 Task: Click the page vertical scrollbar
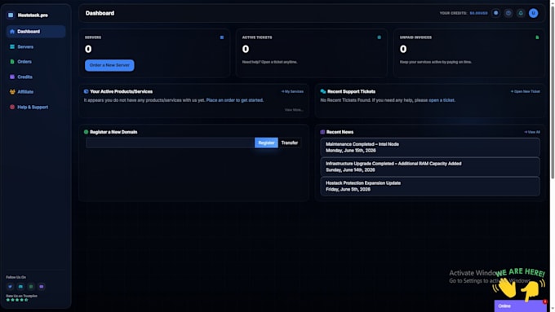(553, 92)
